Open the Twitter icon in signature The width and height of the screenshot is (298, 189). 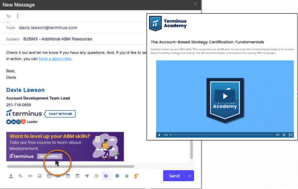9,122
